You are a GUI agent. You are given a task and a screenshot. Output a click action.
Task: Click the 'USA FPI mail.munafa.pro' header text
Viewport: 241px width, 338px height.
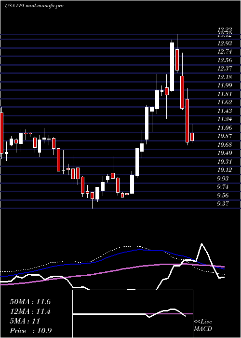pos(34,6)
